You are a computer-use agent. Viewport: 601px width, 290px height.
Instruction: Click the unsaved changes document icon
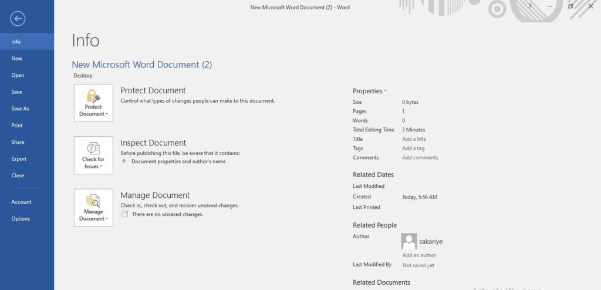(x=124, y=214)
